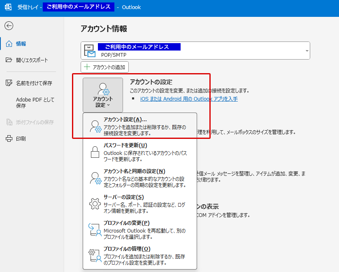The height and width of the screenshot is (272, 339).
Task: Open アカウント名と同期の設定(N) menu item
Action: (140, 178)
